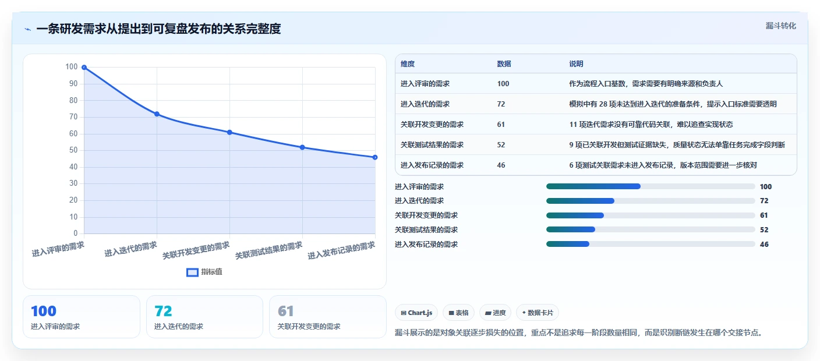The image size is (820, 361).
Task: Click the chart data point at 61
Action: click(x=229, y=132)
